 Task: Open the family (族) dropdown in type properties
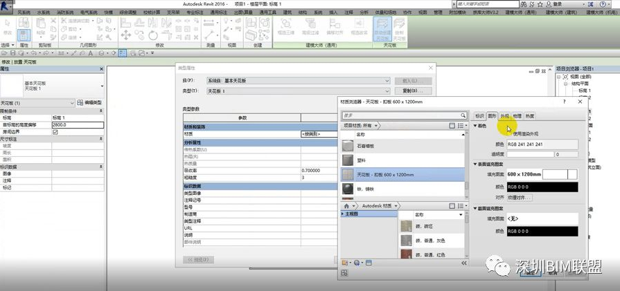pyautogui.click(x=299, y=80)
